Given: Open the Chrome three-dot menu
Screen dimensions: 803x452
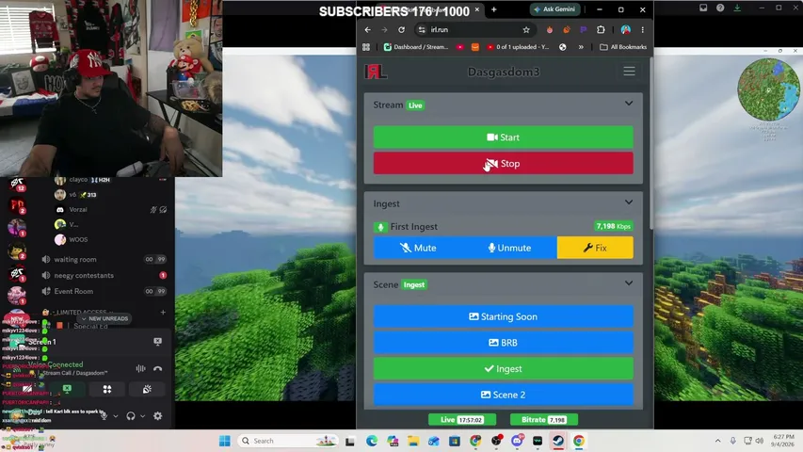Looking at the screenshot, I should 643,30.
